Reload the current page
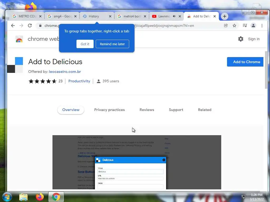 click(x=30, y=26)
